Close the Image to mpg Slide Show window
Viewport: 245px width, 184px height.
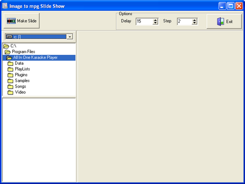[x=239, y=6]
